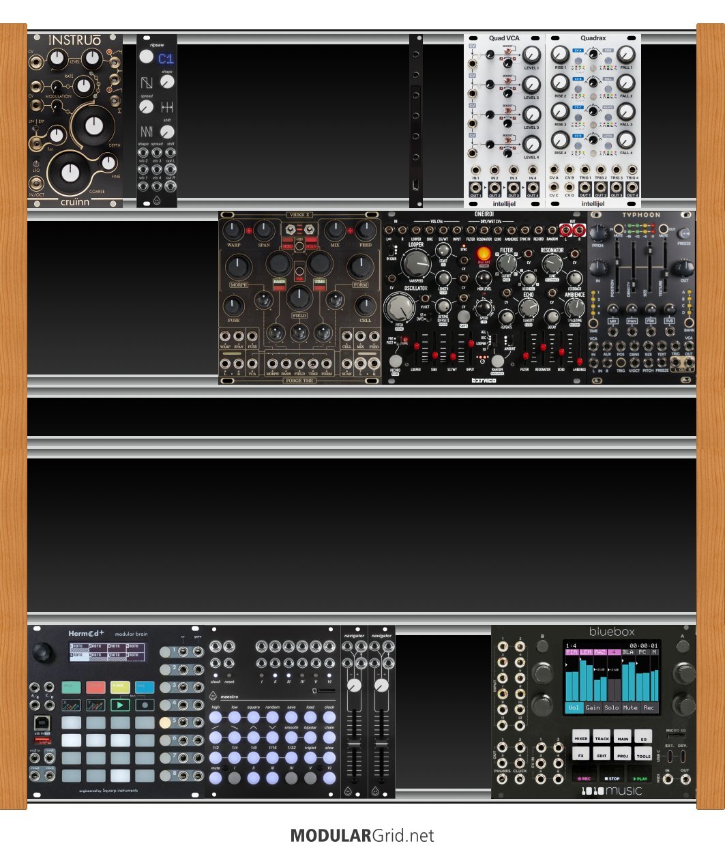Push the MIXER button on bluebox
Screen dimensions: 725x850
(x=581, y=737)
